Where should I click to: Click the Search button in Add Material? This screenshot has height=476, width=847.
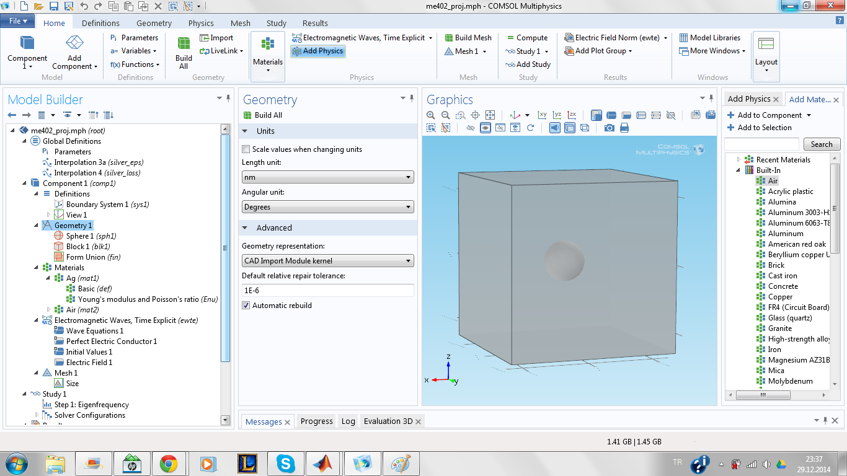pos(822,144)
